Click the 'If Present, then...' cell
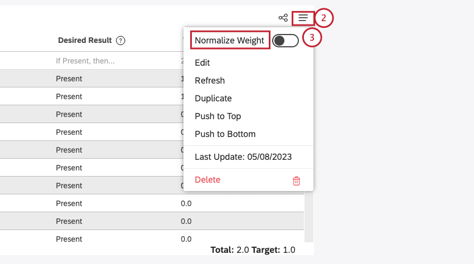The image size is (474, 264). point(85,61)
